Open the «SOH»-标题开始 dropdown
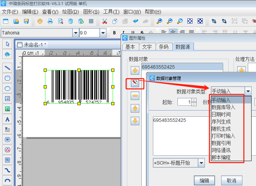This screenshot has height=186, width=256. (x=201, y=163)
